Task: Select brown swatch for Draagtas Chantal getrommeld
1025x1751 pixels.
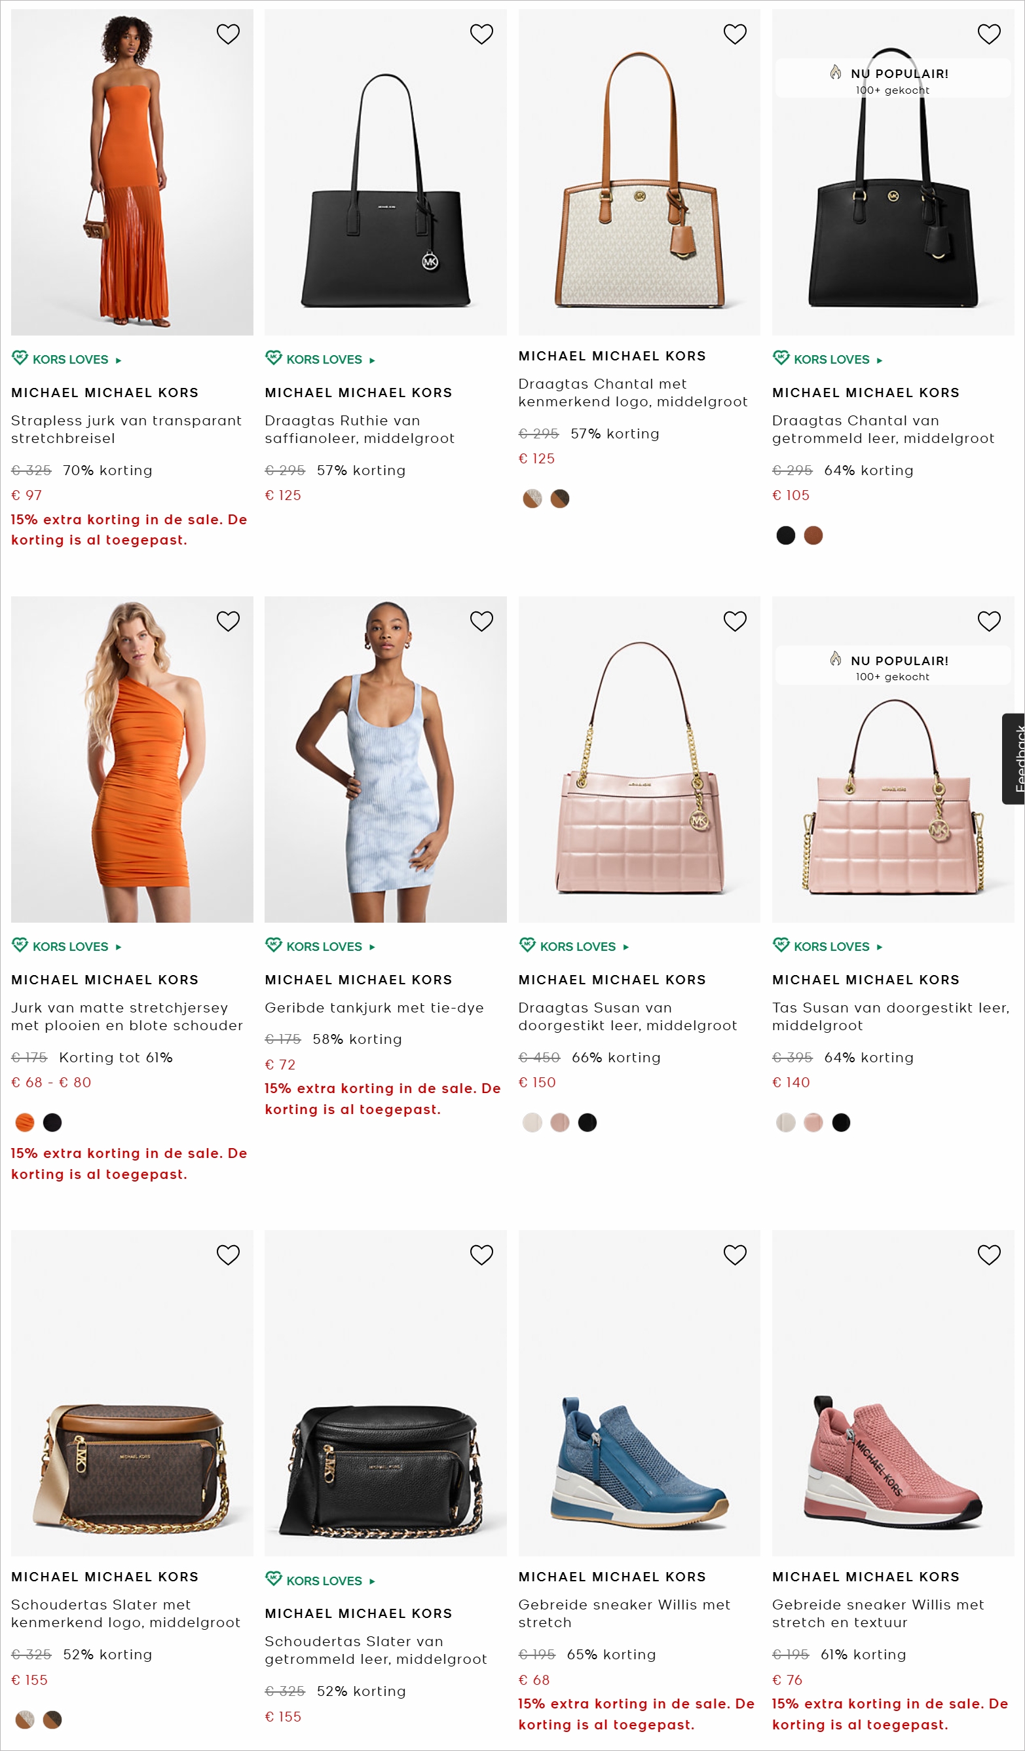Action: [x=813, y=535]
